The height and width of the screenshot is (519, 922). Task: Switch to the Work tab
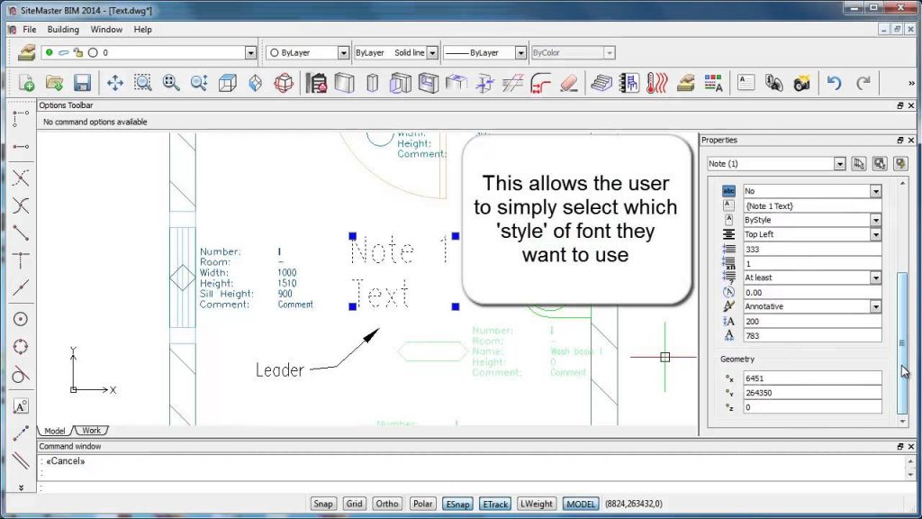pyautogui.click(x=91, y=430)
